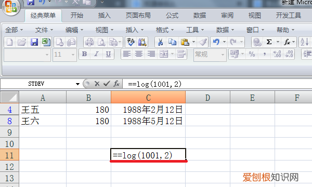Switch to the 开发工具 tab
The width and height of the screenshot is (312, 187).
pyautogui.click(x=288, y=15)
